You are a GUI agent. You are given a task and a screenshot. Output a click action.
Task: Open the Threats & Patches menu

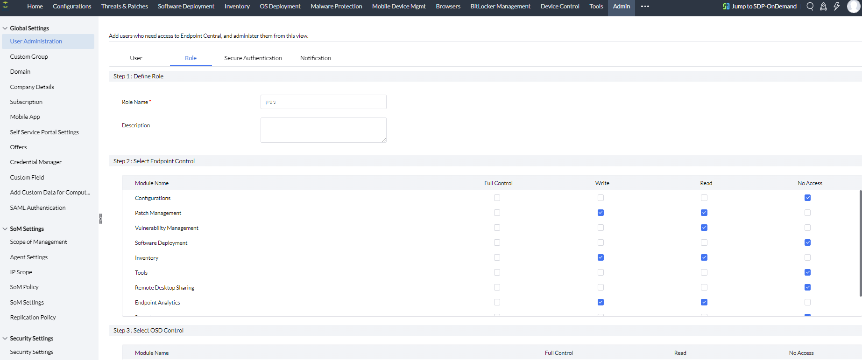(124, 7)
